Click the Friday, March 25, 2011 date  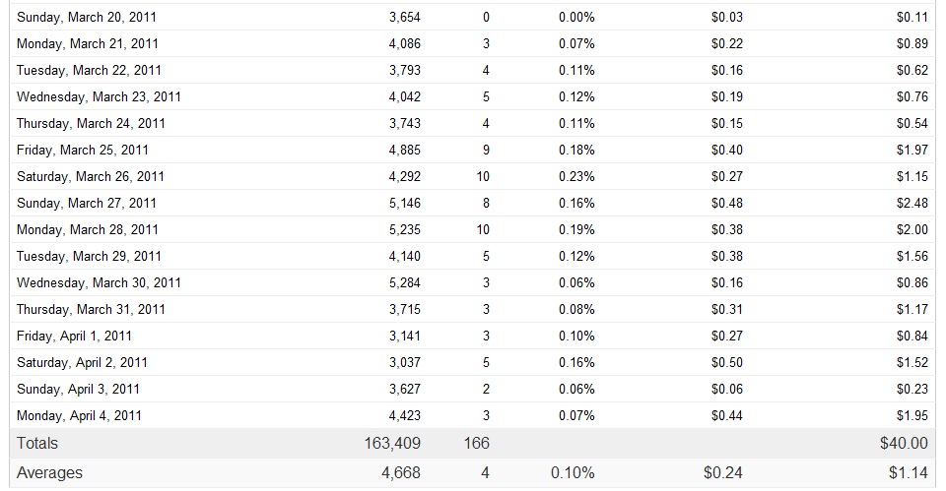[x=83, y=151]
